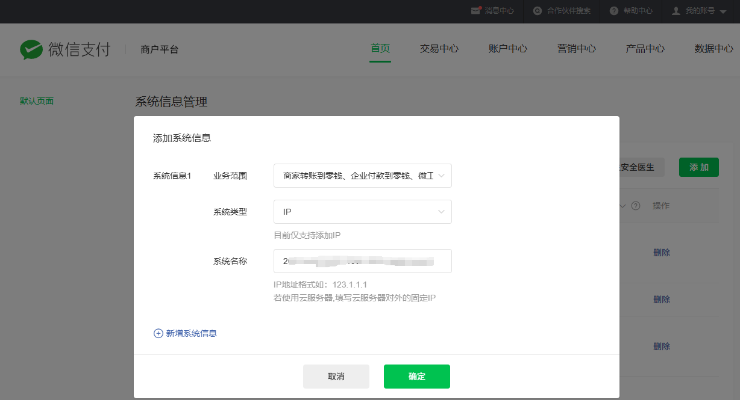Viewport: 740px width, 400px height.
Task: Click the question mark icon near 操作 column
Action: pos(635,206)
